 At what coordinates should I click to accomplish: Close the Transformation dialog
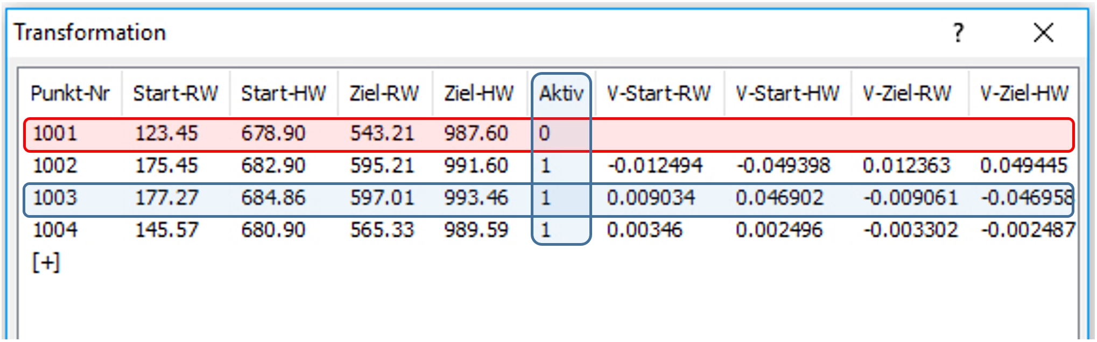(1043, 33)
